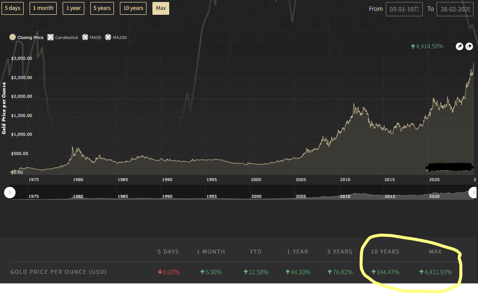
Task: Click the right range slider handle
Action: 473,193
